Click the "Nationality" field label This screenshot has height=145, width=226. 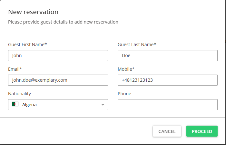(20, 94)
